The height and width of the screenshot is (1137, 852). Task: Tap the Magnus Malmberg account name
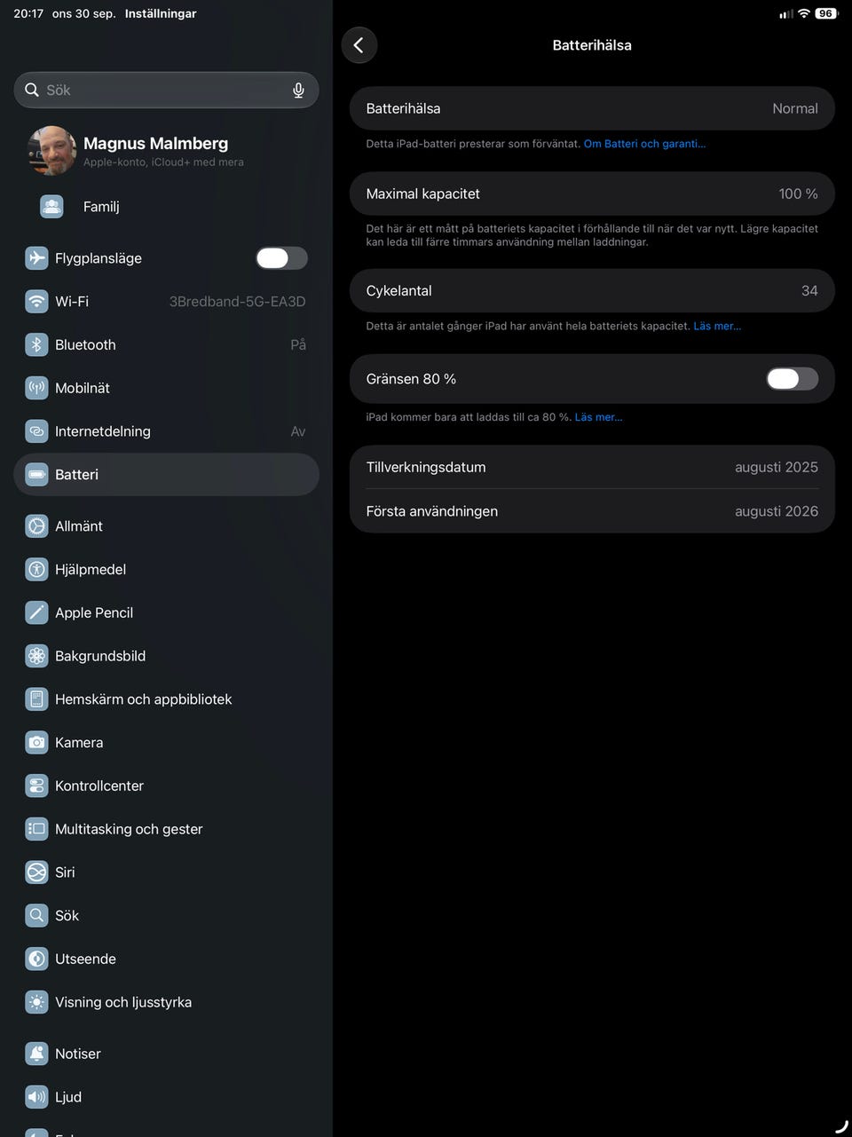[155, 143]
